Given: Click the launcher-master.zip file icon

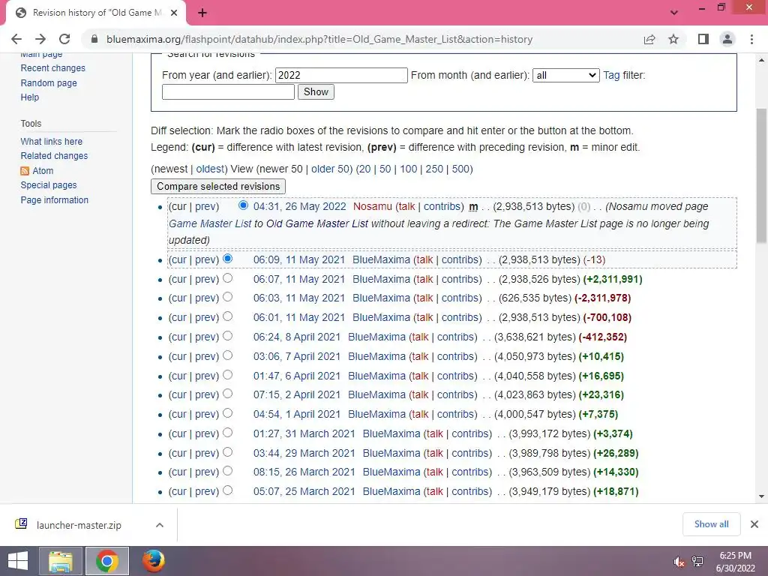Looking at the screenshot, I should [21, 524].
